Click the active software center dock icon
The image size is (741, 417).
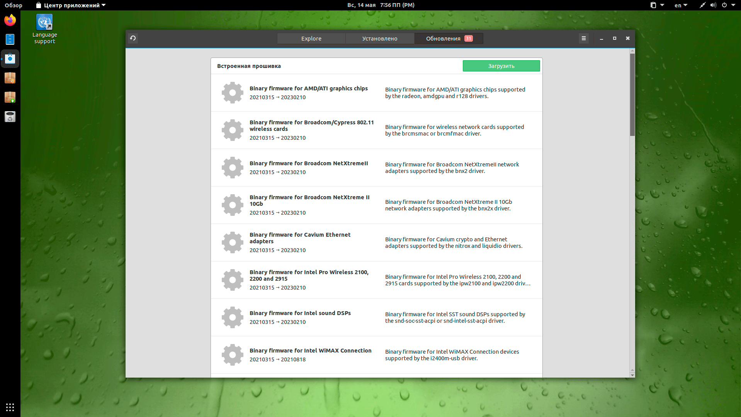[10, 59]
